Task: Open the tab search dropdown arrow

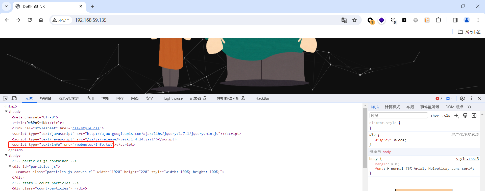Action: [x=6, y=6]
